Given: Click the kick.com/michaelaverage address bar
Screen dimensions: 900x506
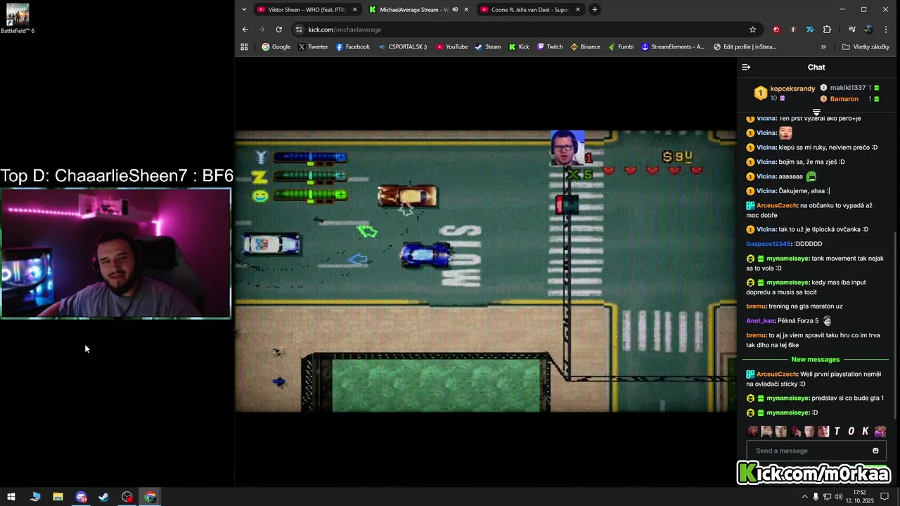Looking at the screenshot, I should 520,30.
